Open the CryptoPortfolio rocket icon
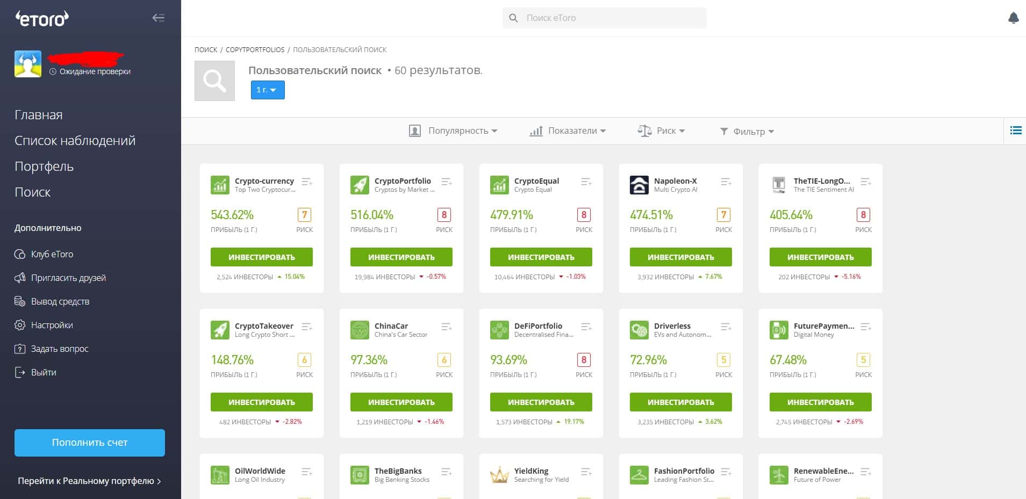 [x=360, y=185]
